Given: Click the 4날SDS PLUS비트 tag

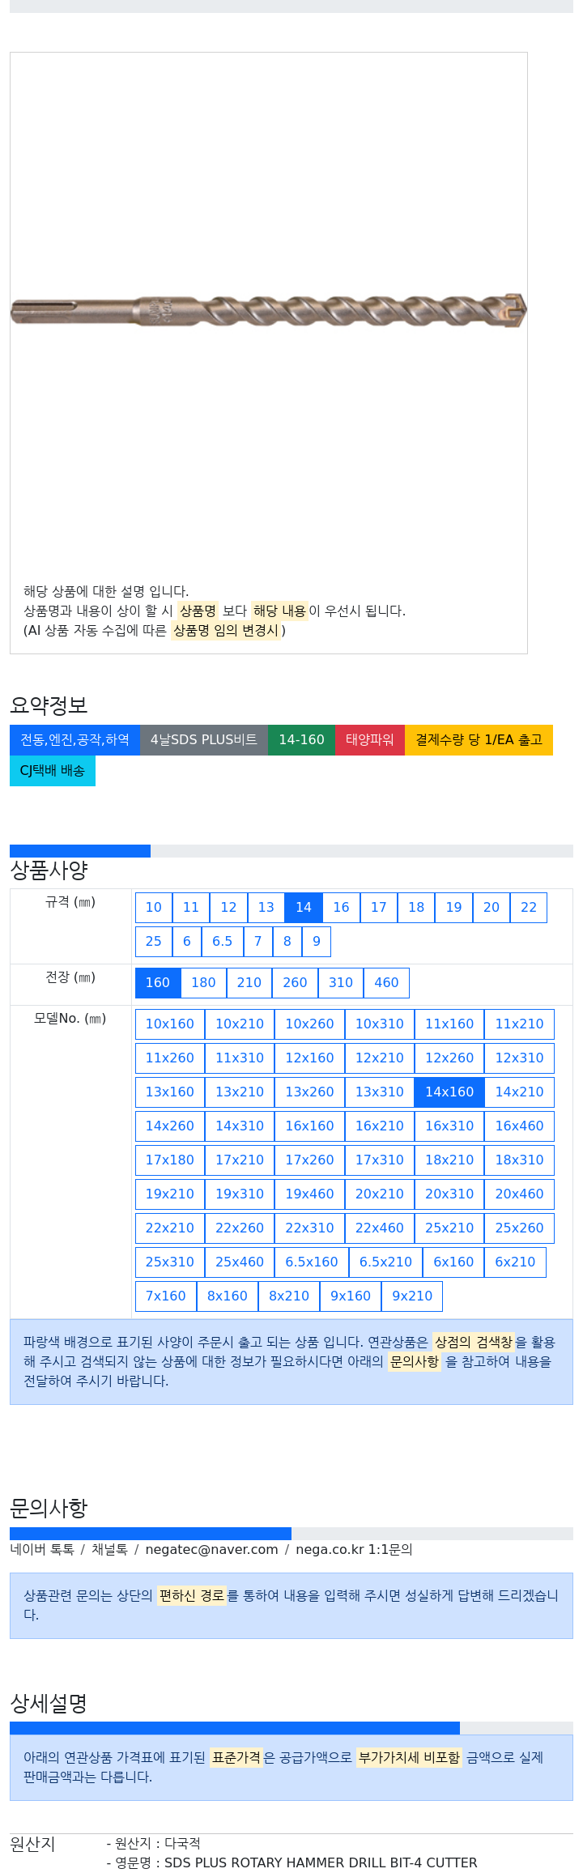Looking at the screenshot, I should [x=204, y=740].
